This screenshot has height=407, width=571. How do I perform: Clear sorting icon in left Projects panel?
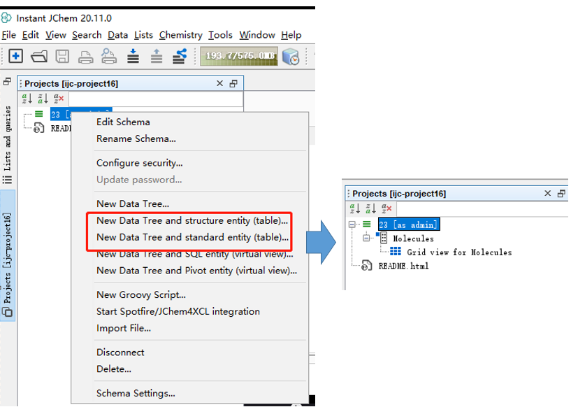coord(59,99)
